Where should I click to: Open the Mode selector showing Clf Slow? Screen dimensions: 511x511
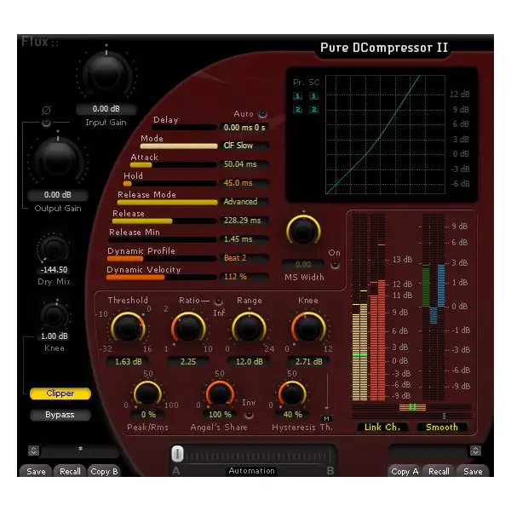[244, 146]
